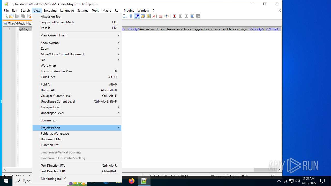Open Summary... dialog
This screenshot has width=331, height=186.
click(77, 120)
